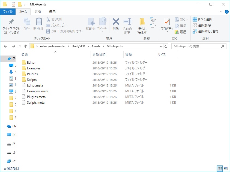Click the Pin to Quick Access icon
Viewport: 230px width, 172px height.
[11, 22]
